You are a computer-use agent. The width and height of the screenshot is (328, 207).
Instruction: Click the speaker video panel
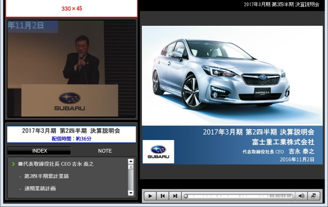(71, 68)
